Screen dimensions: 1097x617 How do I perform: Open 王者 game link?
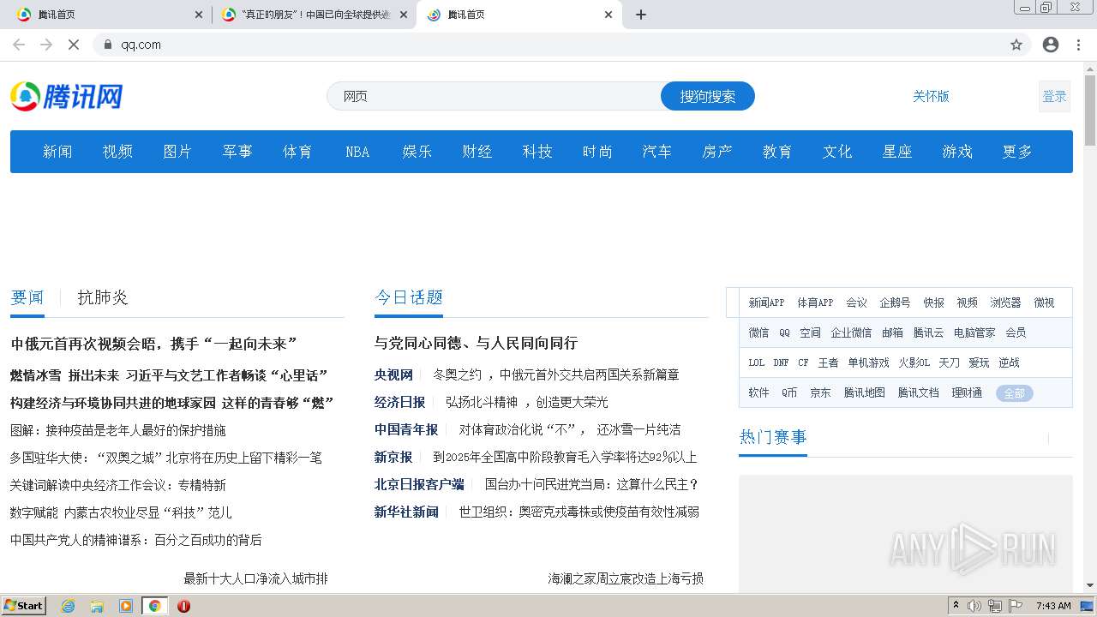pos(828,362)
